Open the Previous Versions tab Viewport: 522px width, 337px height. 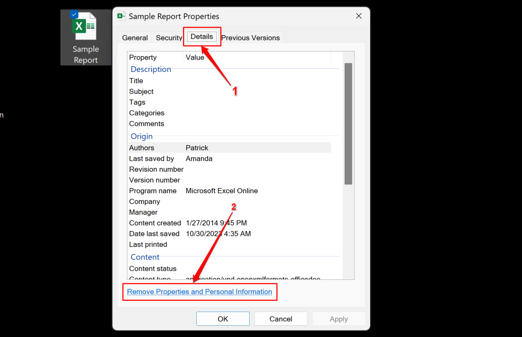[250, 38]
